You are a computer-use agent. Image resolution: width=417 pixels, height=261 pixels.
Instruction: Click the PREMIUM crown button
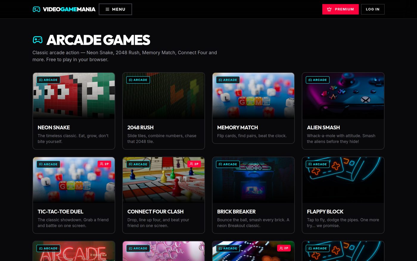pyautogui.click(x=340, y=9)
